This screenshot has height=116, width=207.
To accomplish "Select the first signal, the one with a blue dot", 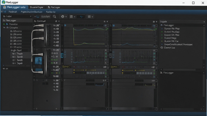I will (172, 29).
